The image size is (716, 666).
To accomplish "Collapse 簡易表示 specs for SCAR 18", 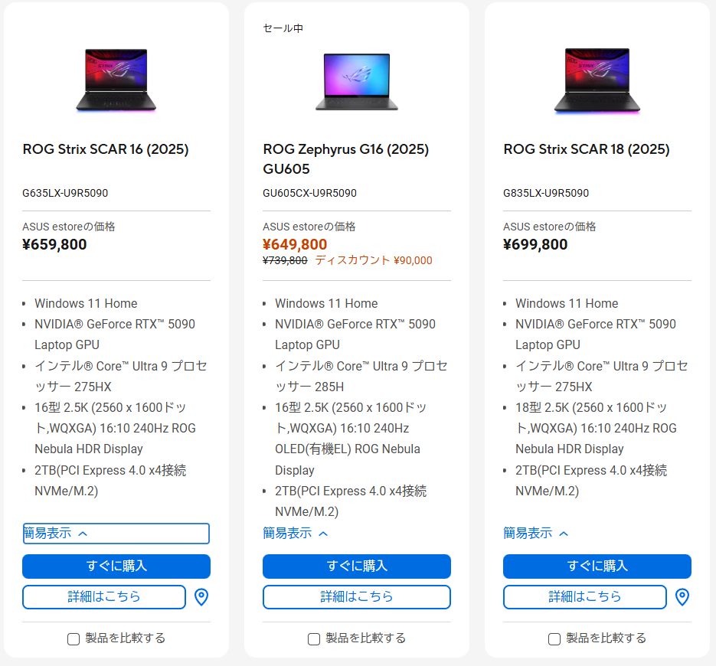I will (536, 533).
